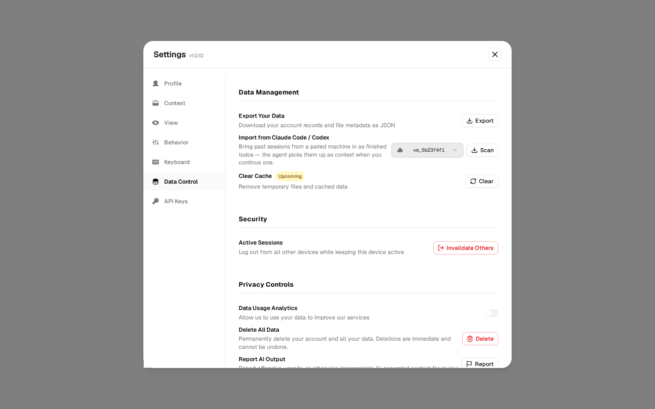The width and height of the screenshot is (655, 409).
Task: Export your data as JSON
Action: [480, 121]
